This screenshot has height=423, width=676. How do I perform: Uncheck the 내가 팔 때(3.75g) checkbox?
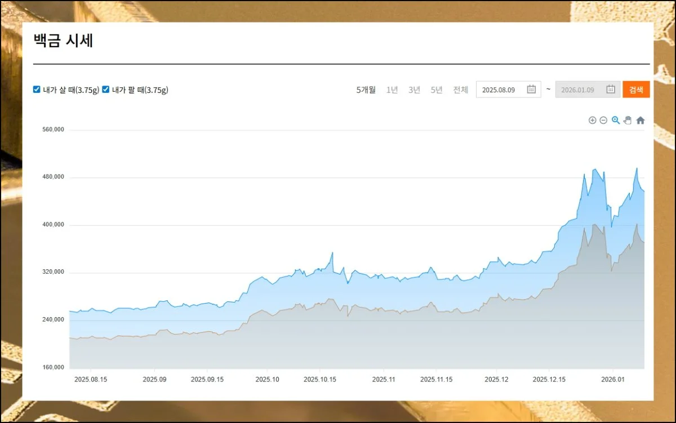105,90
